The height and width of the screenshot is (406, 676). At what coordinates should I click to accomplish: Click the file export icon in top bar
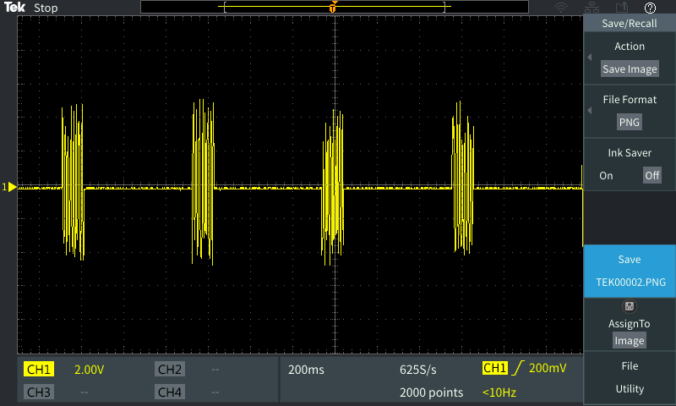pyautogui.click(x=622, y=8)
